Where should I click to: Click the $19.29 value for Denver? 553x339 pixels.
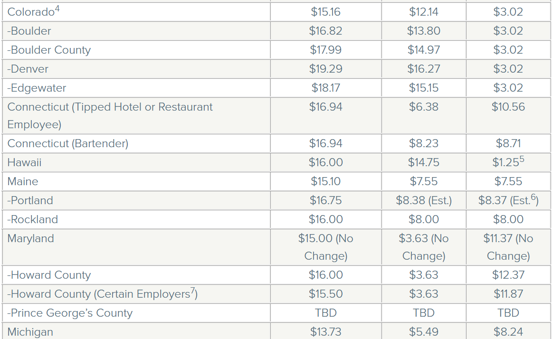click(325, 69)
